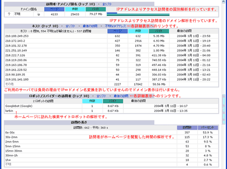Select the larbin robot entry
This screenshot has height=169, width=227.
tap(9, 111)
